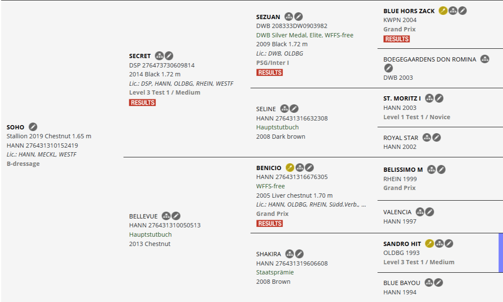Click the gold icon beside Blue Hors Zack
503x302 pixels.
pos(443,11)
